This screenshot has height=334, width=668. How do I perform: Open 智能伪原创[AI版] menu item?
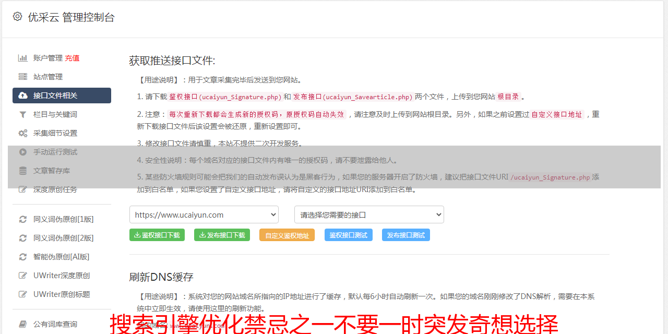click(x=62, y=257)
